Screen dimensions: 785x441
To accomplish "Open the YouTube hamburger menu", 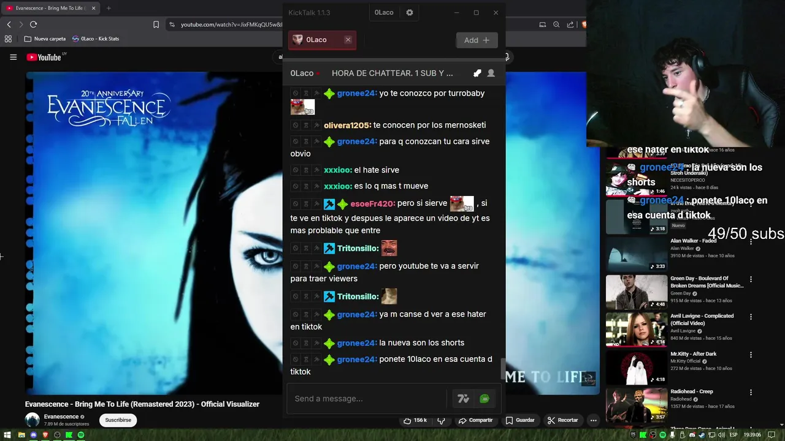I will 13,57.
